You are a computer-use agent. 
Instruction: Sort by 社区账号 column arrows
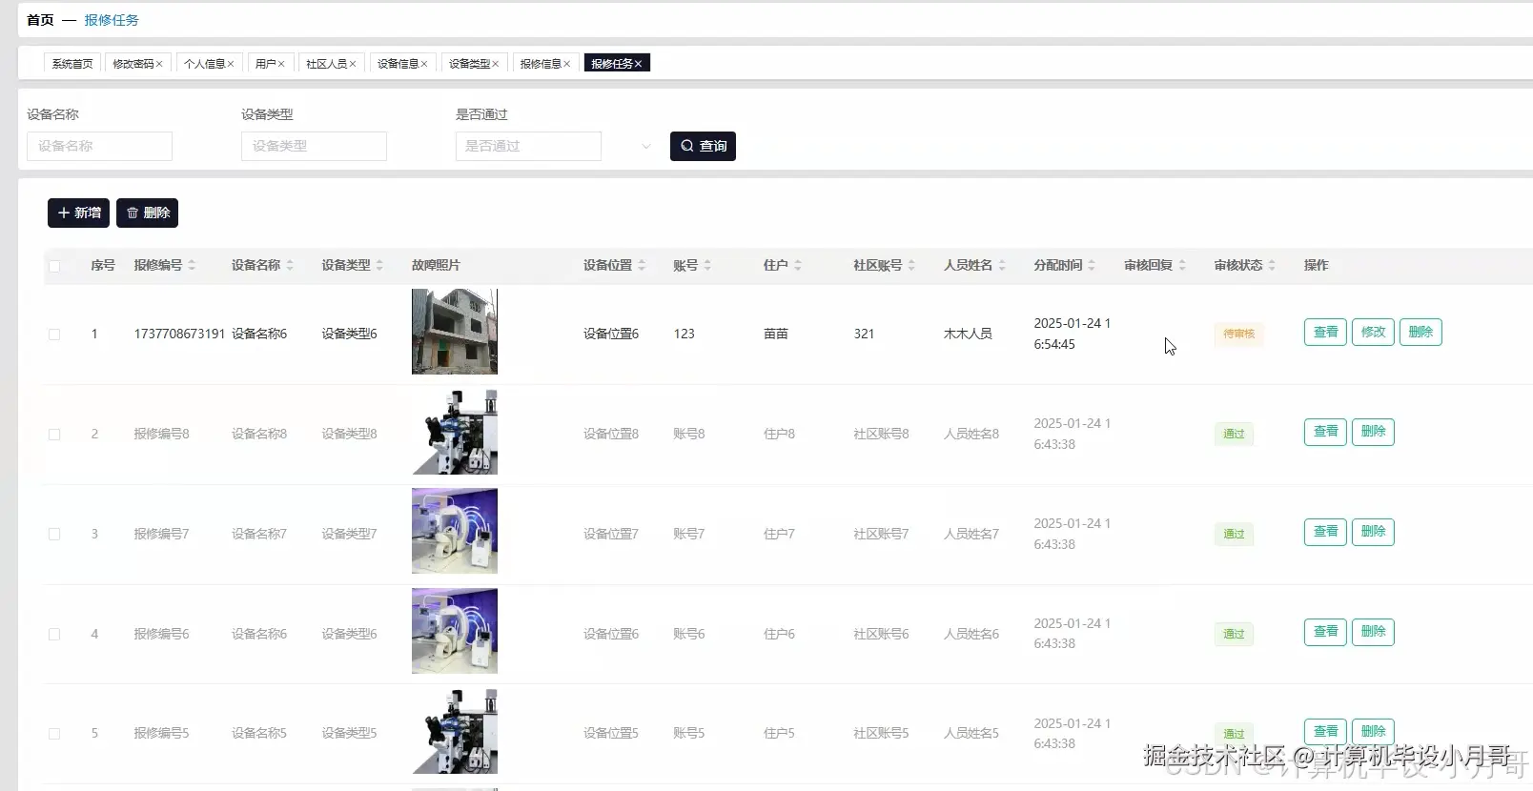pos(911,265)
